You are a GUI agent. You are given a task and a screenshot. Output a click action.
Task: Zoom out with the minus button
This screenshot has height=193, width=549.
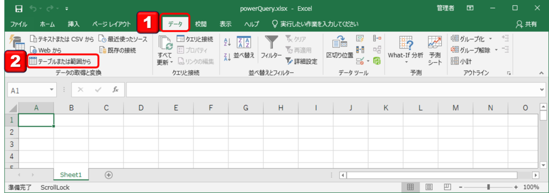click(x=461, y=187)
